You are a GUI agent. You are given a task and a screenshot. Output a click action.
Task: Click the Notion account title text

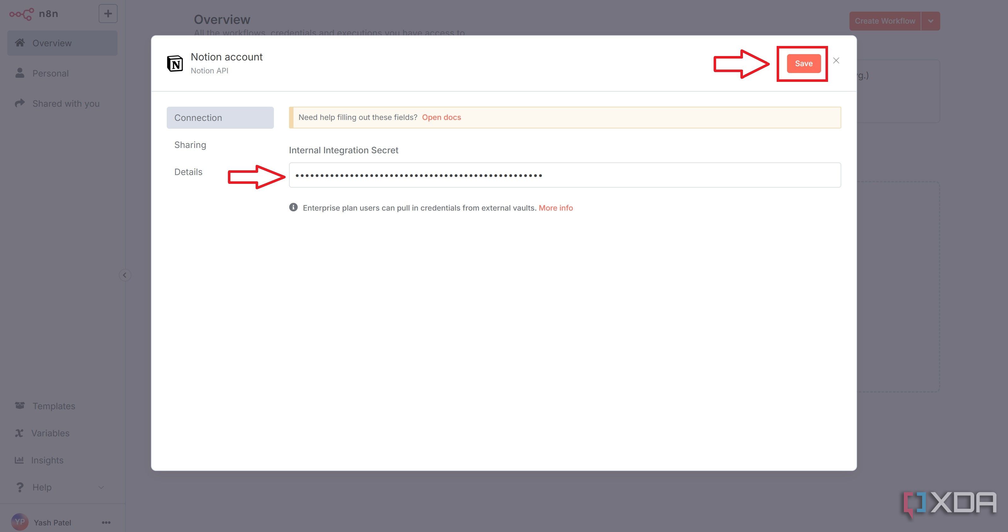tap(227, 57)
